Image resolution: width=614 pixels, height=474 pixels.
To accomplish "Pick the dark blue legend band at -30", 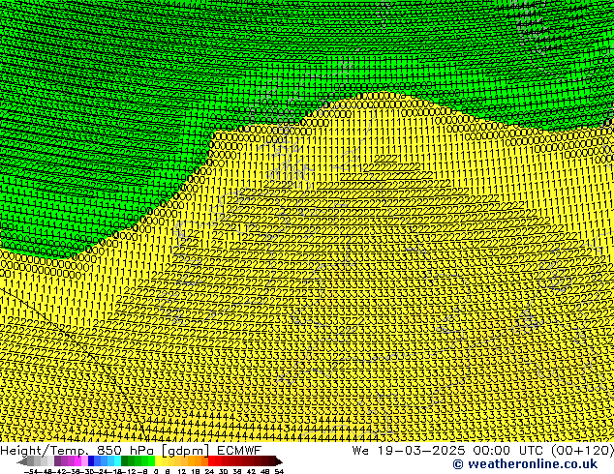I will click(91, 461).
